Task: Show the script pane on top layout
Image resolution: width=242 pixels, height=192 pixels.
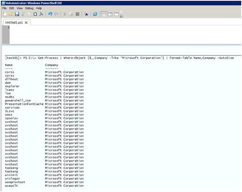Action: click(104, 14)
